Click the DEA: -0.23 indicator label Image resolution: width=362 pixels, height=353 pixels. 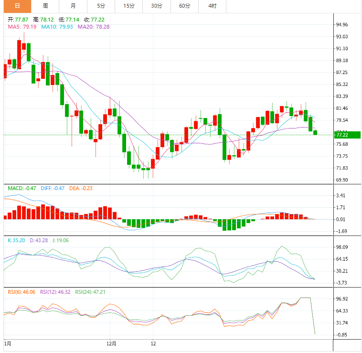click(x=81, y=188)
